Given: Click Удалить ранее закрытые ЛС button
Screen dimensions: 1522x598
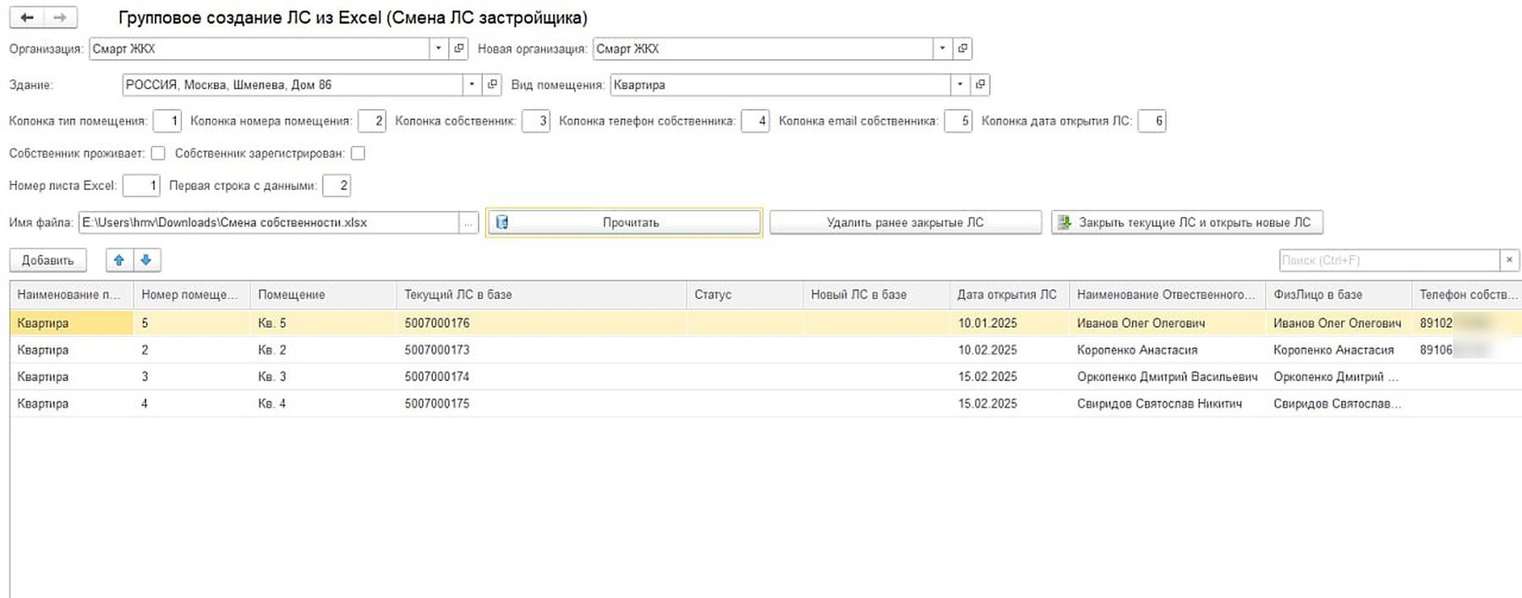Looking at the screenshot, I should (905, 223).
